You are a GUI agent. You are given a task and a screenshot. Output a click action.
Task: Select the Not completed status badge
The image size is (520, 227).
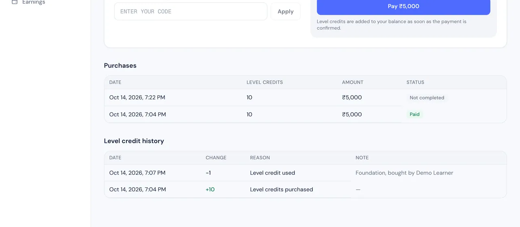point(427,98)
